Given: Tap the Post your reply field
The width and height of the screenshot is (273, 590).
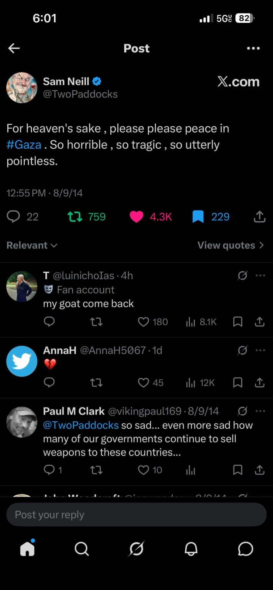Looking at the screenshot, I should [x=136, y=515].
